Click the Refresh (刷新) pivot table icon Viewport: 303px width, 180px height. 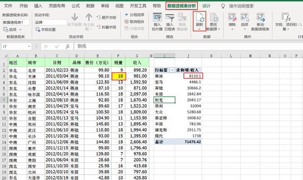[x=199, y=17]
